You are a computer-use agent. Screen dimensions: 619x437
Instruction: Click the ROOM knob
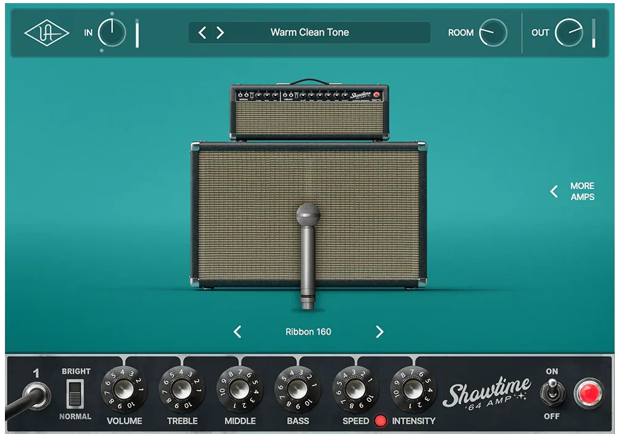(x=493, y=33)
